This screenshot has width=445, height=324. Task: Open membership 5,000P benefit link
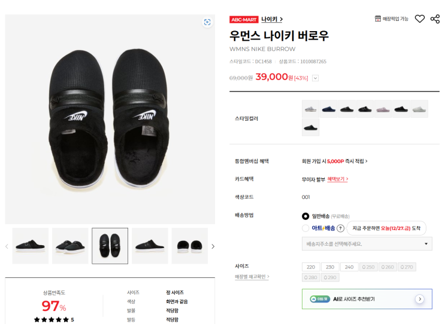pos(335,161)
